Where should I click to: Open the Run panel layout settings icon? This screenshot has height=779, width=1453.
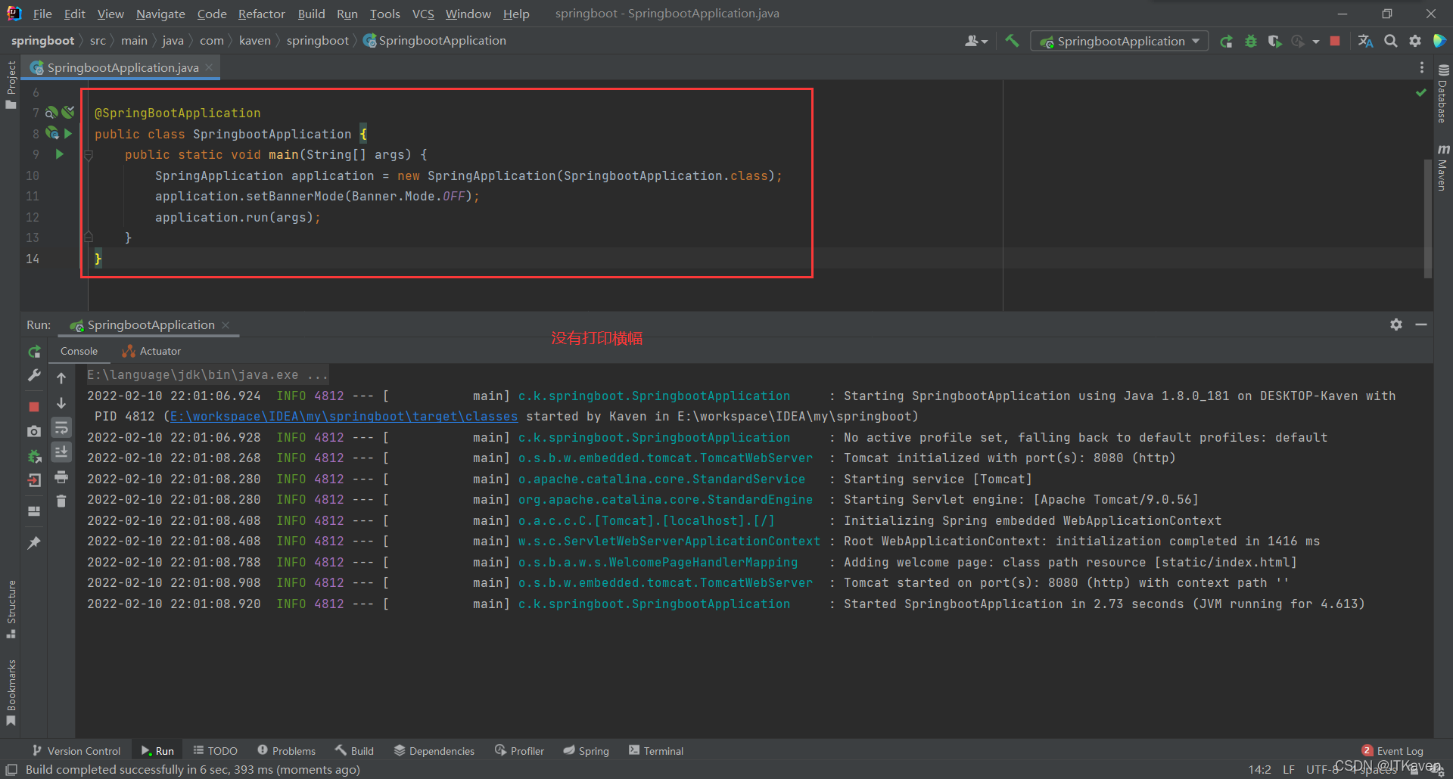34,511
